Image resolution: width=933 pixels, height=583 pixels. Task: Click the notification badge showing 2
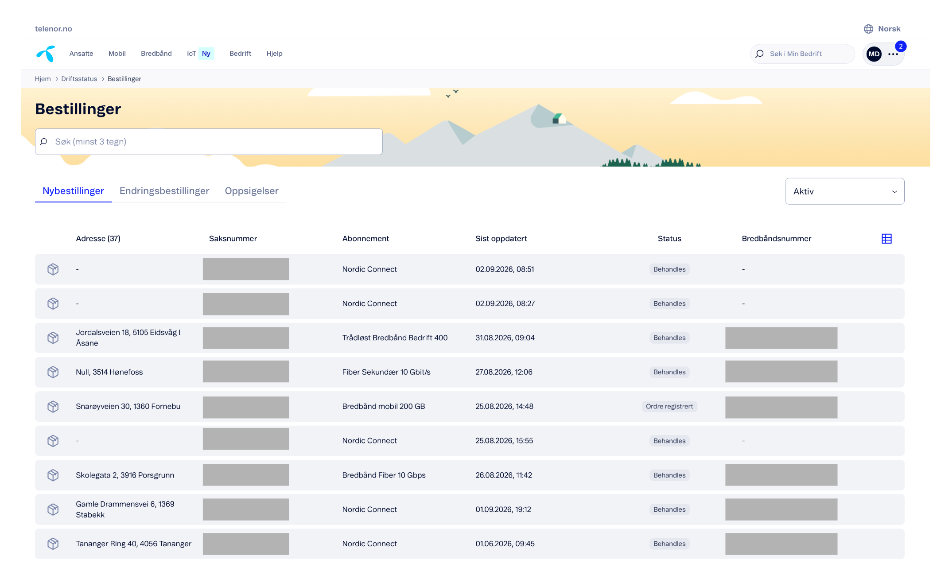point(901,47)
